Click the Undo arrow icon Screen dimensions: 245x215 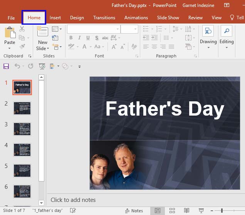(x=17, y=66)
